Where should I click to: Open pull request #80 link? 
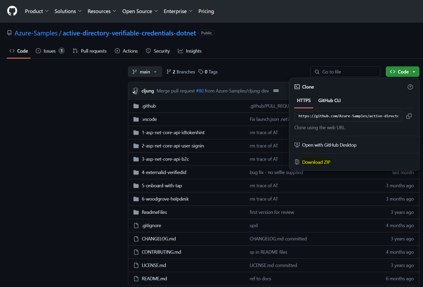(200, 91)
